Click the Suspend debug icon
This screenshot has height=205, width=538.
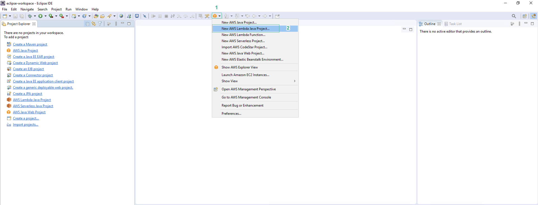coord(160,16)
